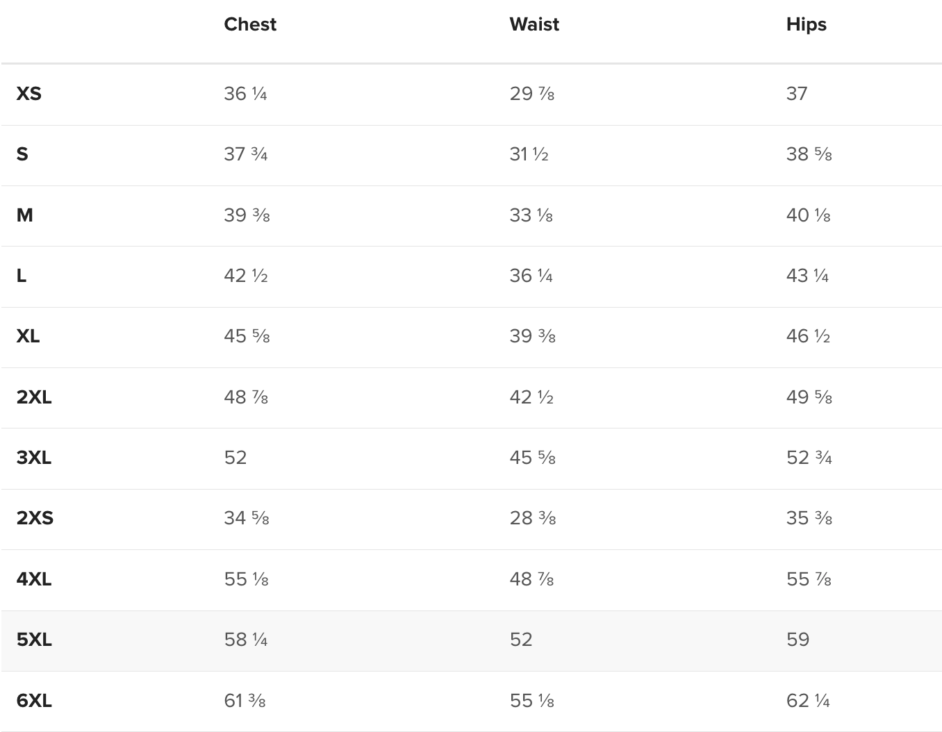Select the 4XL size row label

pos(34,579)
